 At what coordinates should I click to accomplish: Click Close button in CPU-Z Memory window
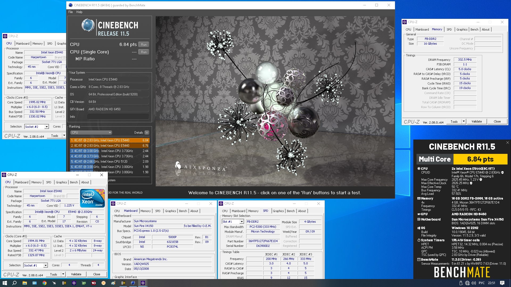point(497,121)
